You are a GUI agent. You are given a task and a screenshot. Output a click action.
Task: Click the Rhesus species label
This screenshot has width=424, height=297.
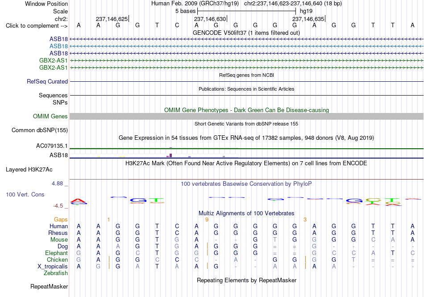tap(58, 233)
